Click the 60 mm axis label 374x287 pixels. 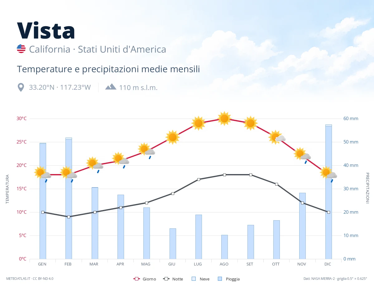click(351, 119)
